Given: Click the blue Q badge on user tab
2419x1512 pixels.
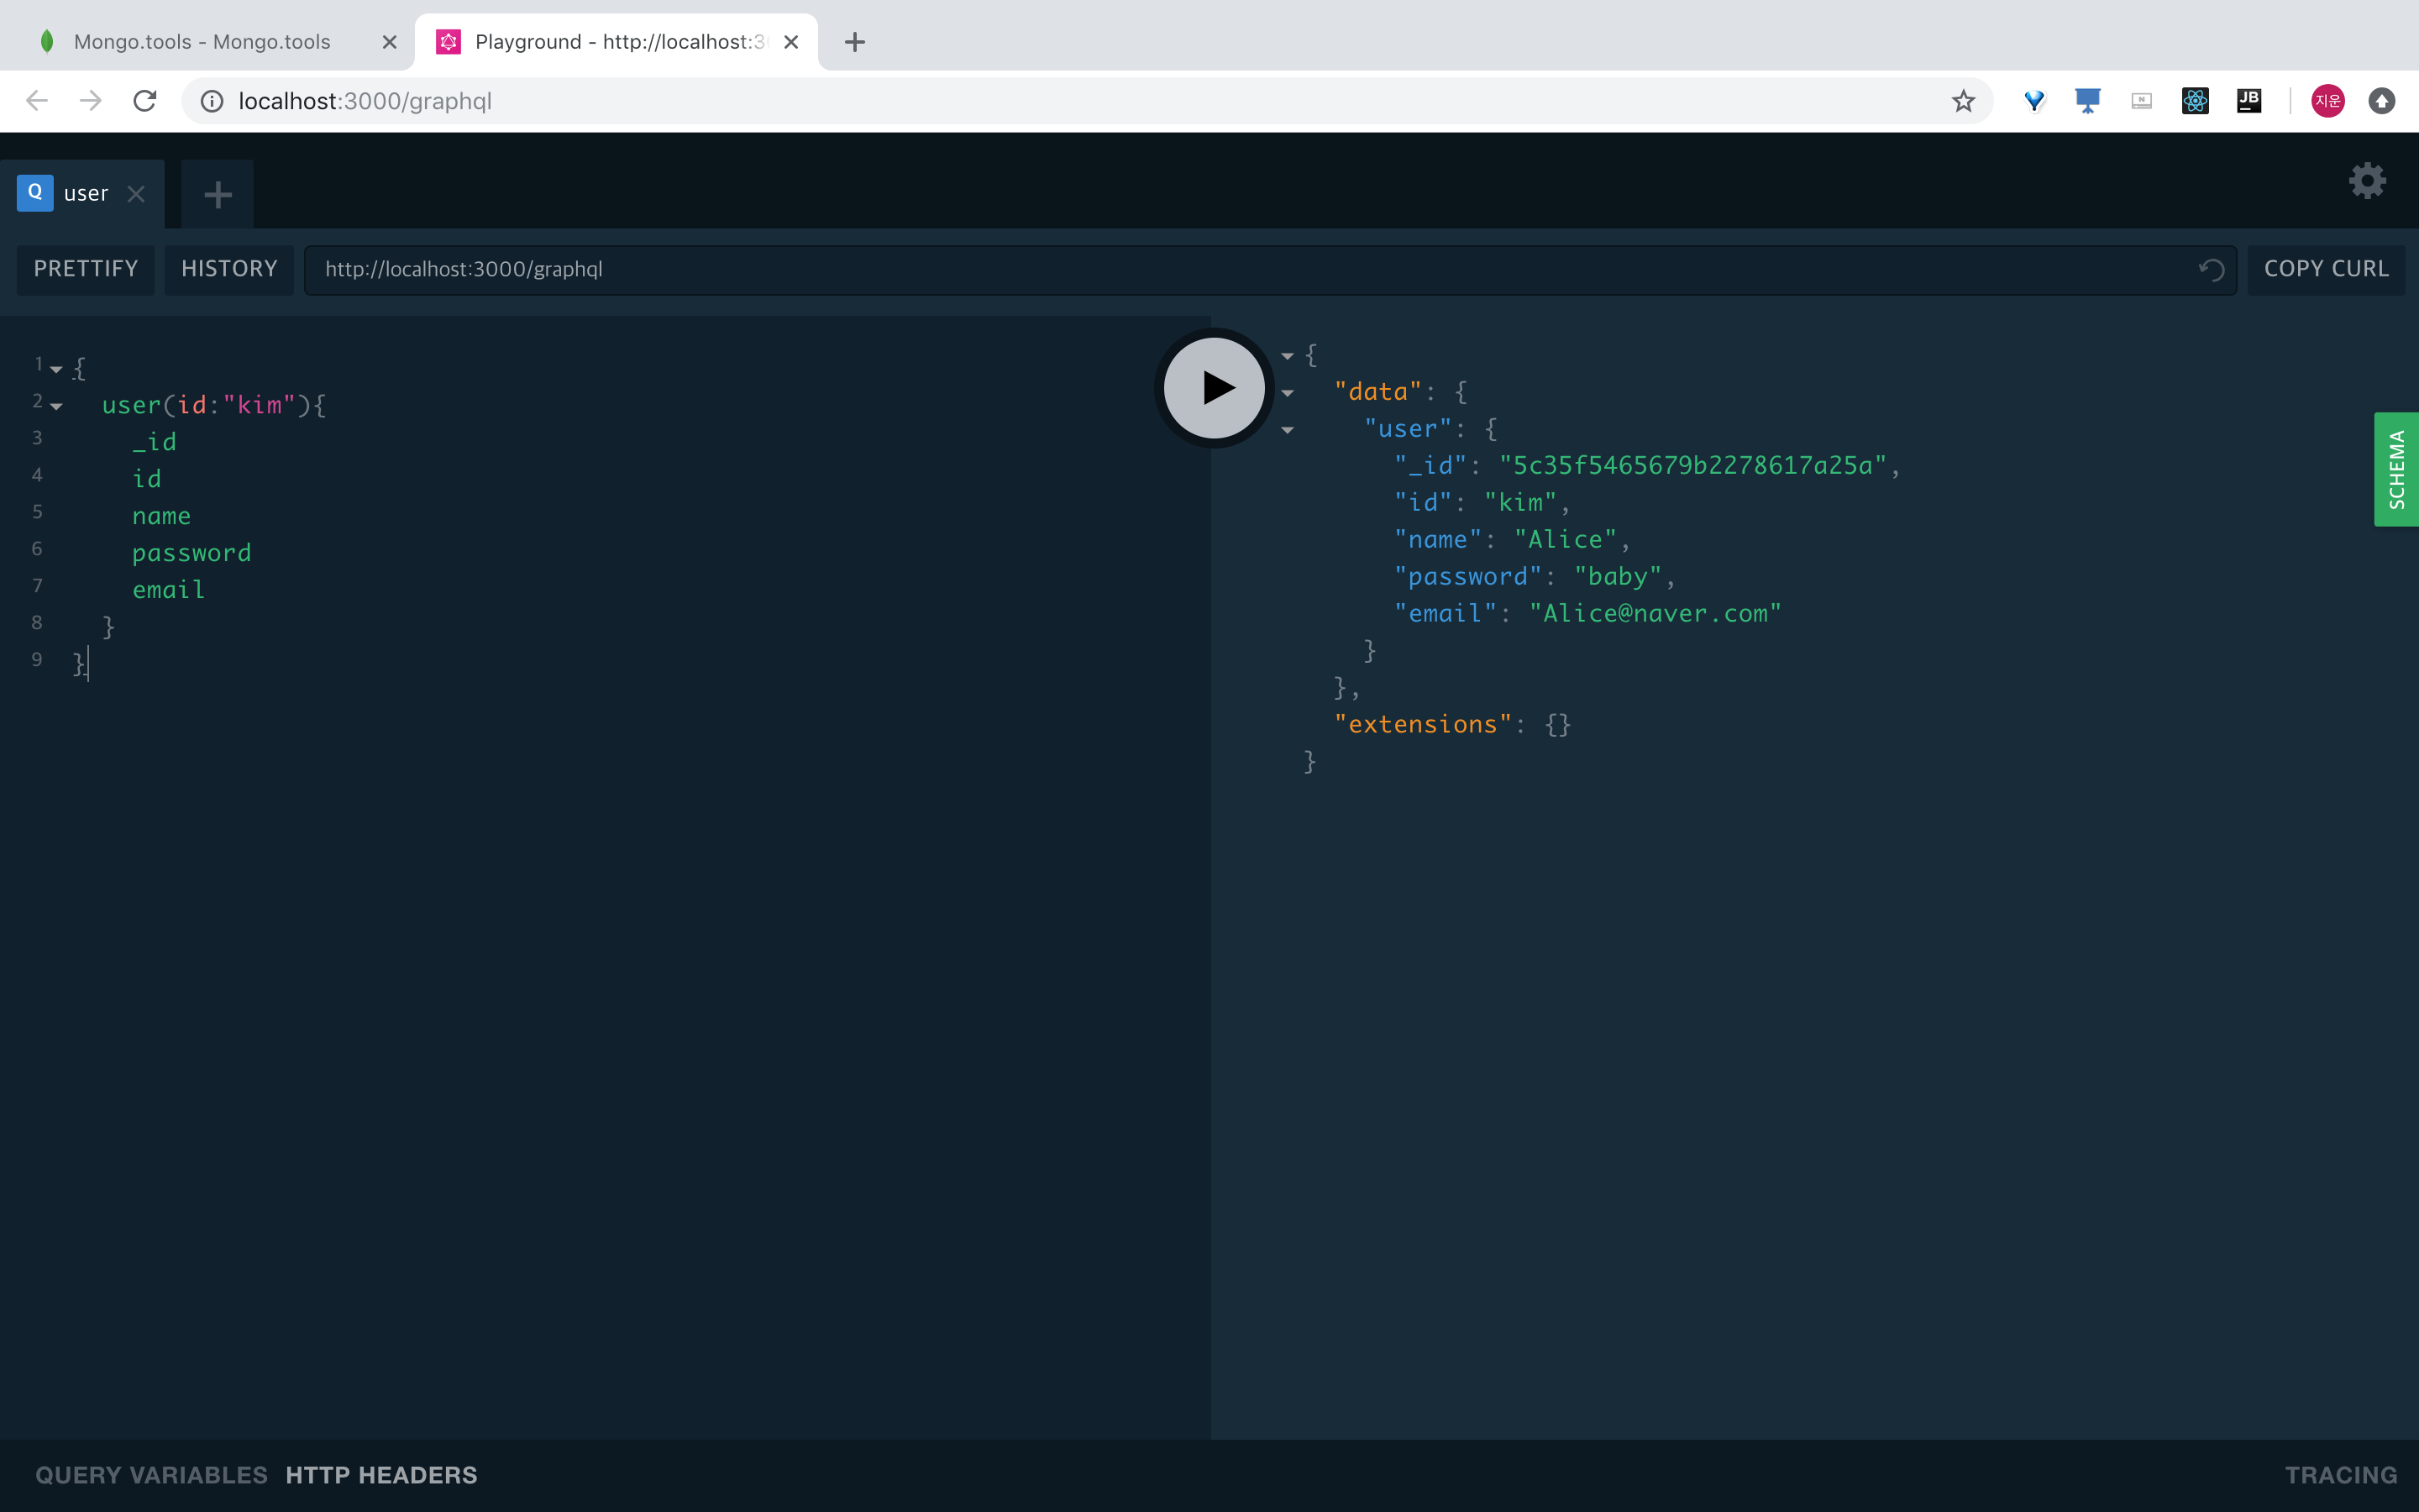Looking at the screenshot, I should coord(35,192).
